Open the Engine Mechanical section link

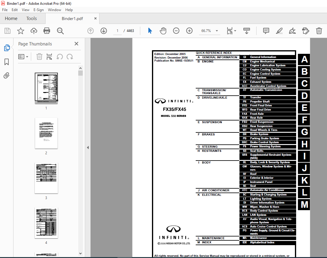tap(268, 62)
